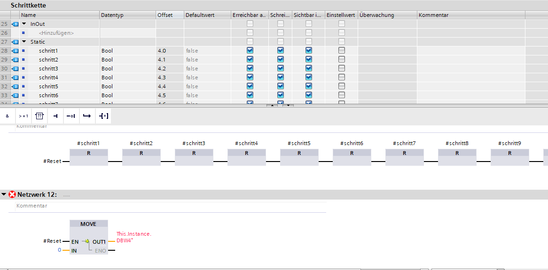
Task: Insert empty box (??) element
Action: click(x=39, y=116)
